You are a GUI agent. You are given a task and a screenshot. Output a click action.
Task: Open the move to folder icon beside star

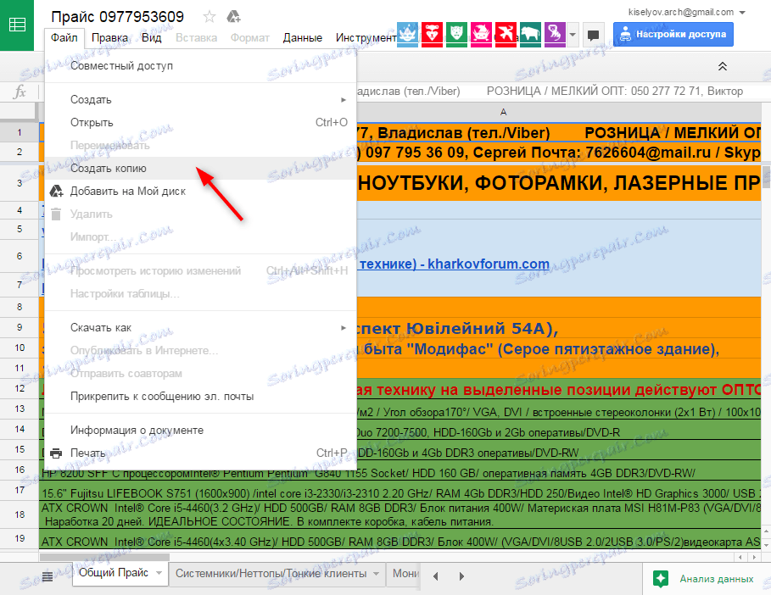232,14
